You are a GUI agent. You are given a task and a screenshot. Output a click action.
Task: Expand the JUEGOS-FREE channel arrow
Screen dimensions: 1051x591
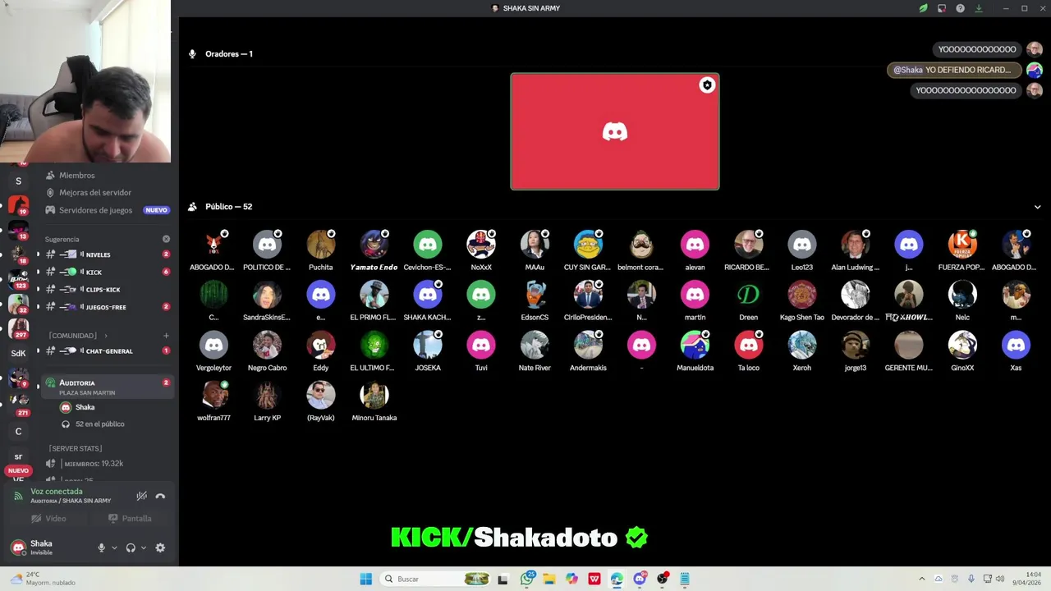tap(38, 307)
